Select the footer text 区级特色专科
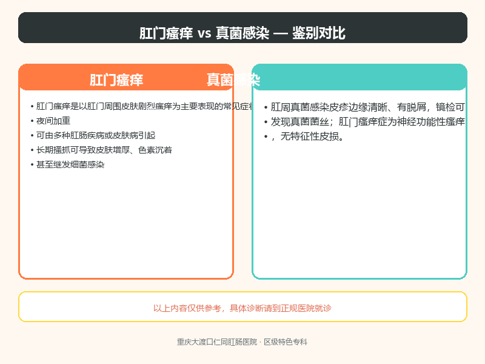Image resolution: width=485 pixels, height=364 pixels. pos(286,342)
